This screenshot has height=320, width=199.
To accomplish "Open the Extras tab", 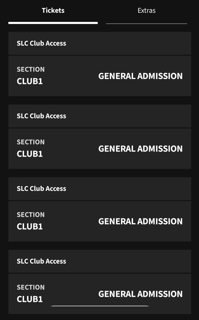I will (x=147, y=11).
